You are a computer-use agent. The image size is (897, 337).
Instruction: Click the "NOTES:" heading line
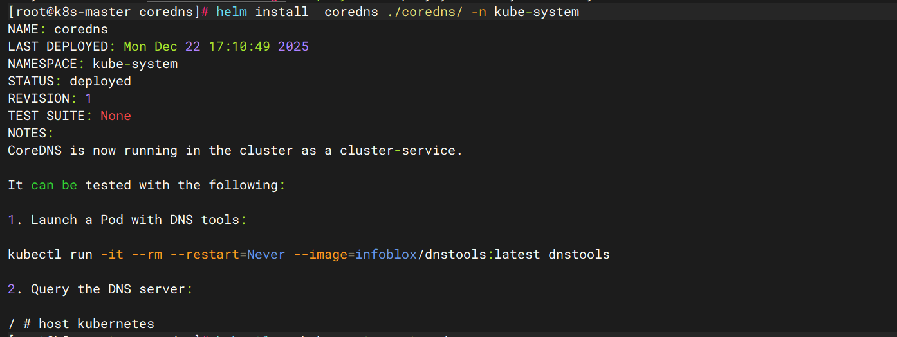(x=31, y=134)
